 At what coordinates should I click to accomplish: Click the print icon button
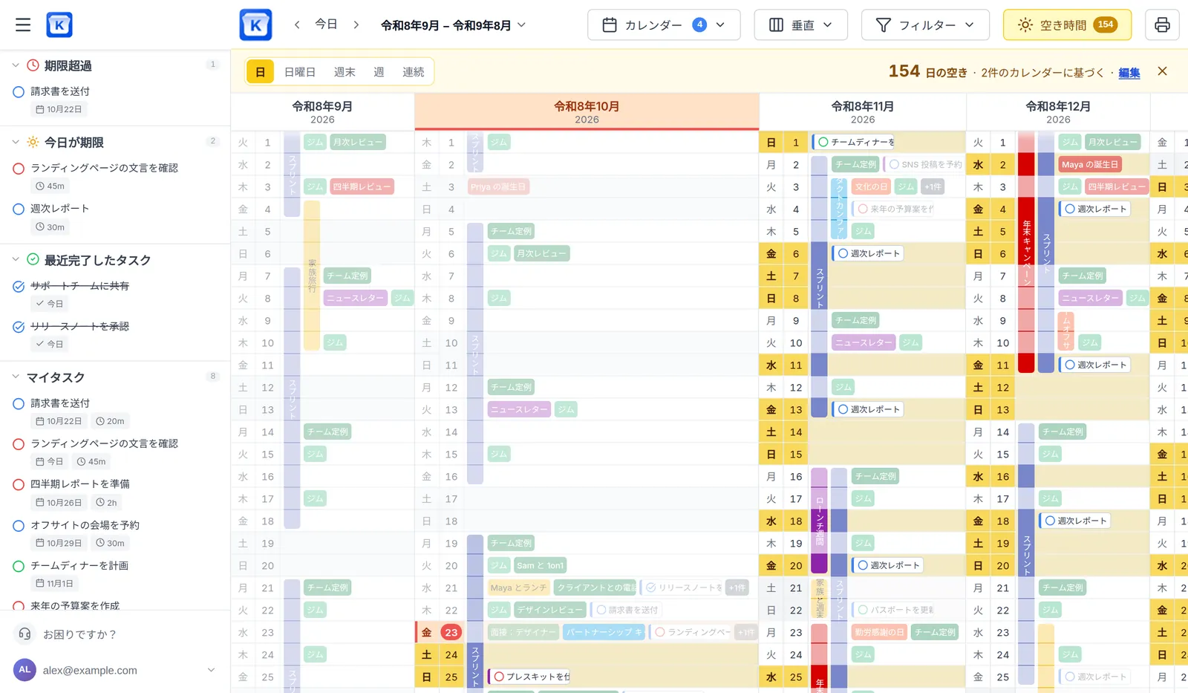[1162, 25]
